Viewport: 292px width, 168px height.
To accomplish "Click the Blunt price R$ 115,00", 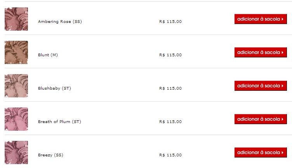I will click(x=170, y=55).
